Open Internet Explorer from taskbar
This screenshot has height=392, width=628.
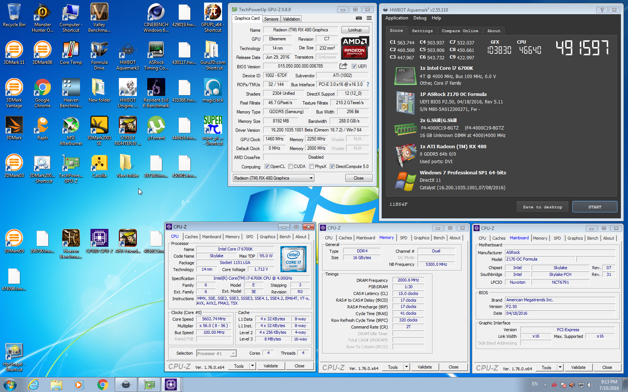pyautogui.click(x=34, y=385)
